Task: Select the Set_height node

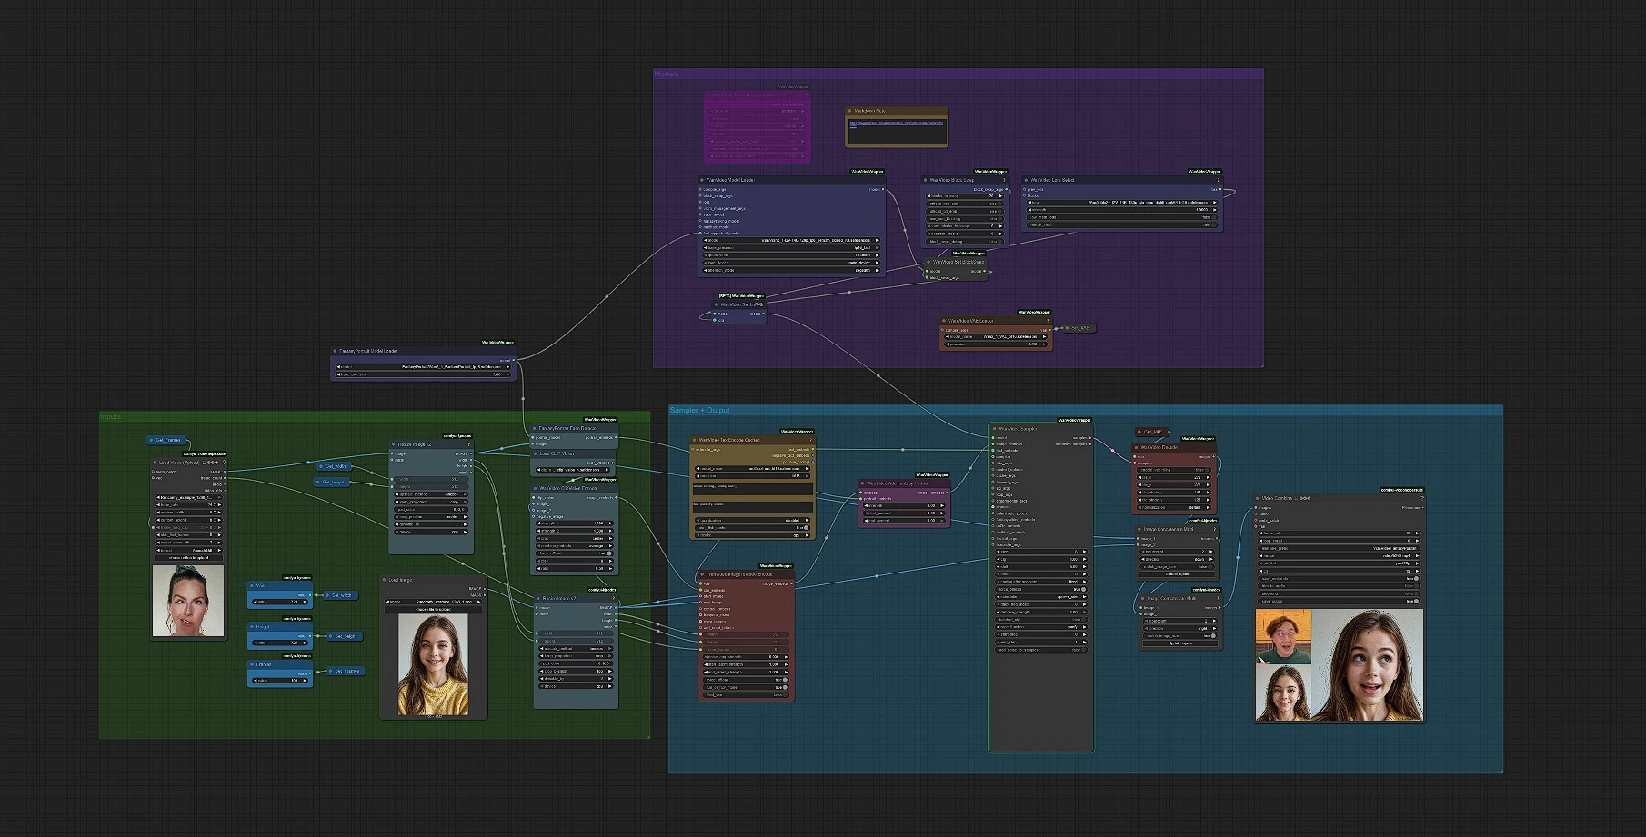Action: (x=345, y=636)
